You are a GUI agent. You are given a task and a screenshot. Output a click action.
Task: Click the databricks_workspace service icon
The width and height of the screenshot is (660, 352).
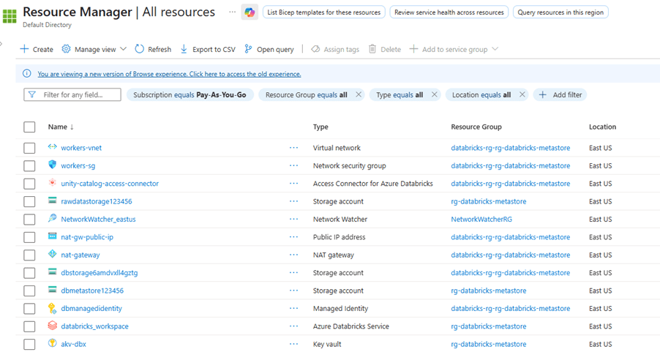[x=53, y=326]
